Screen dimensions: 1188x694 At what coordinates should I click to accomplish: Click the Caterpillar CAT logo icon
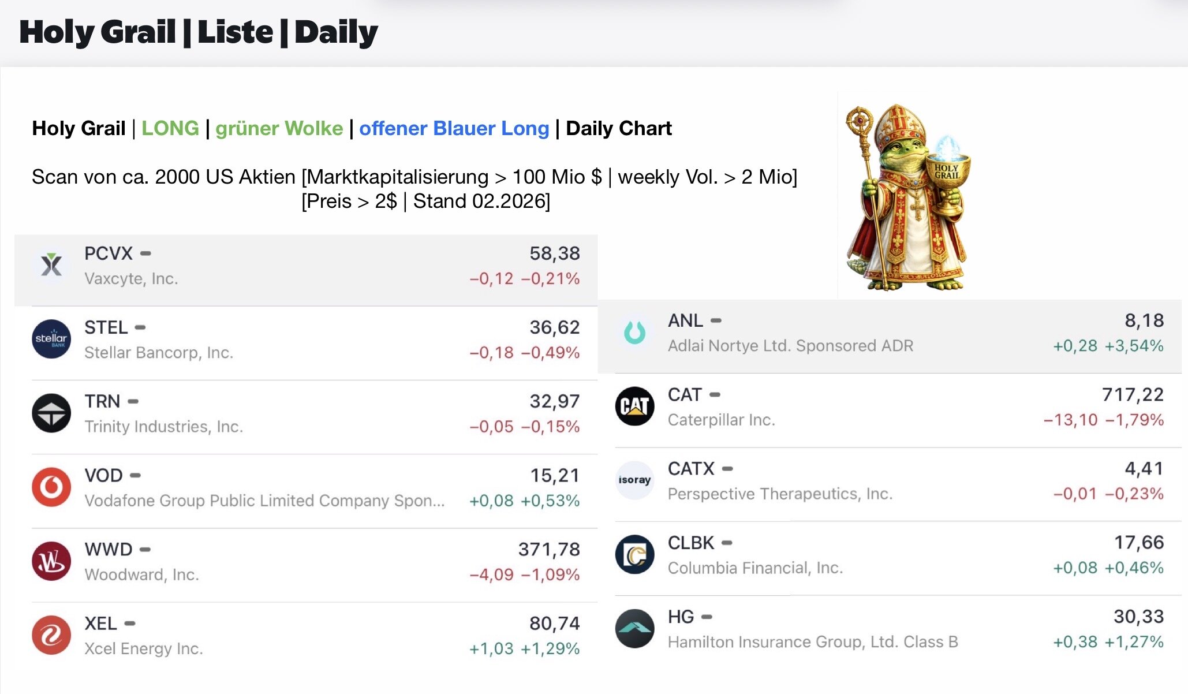click(x=634, y=406)
